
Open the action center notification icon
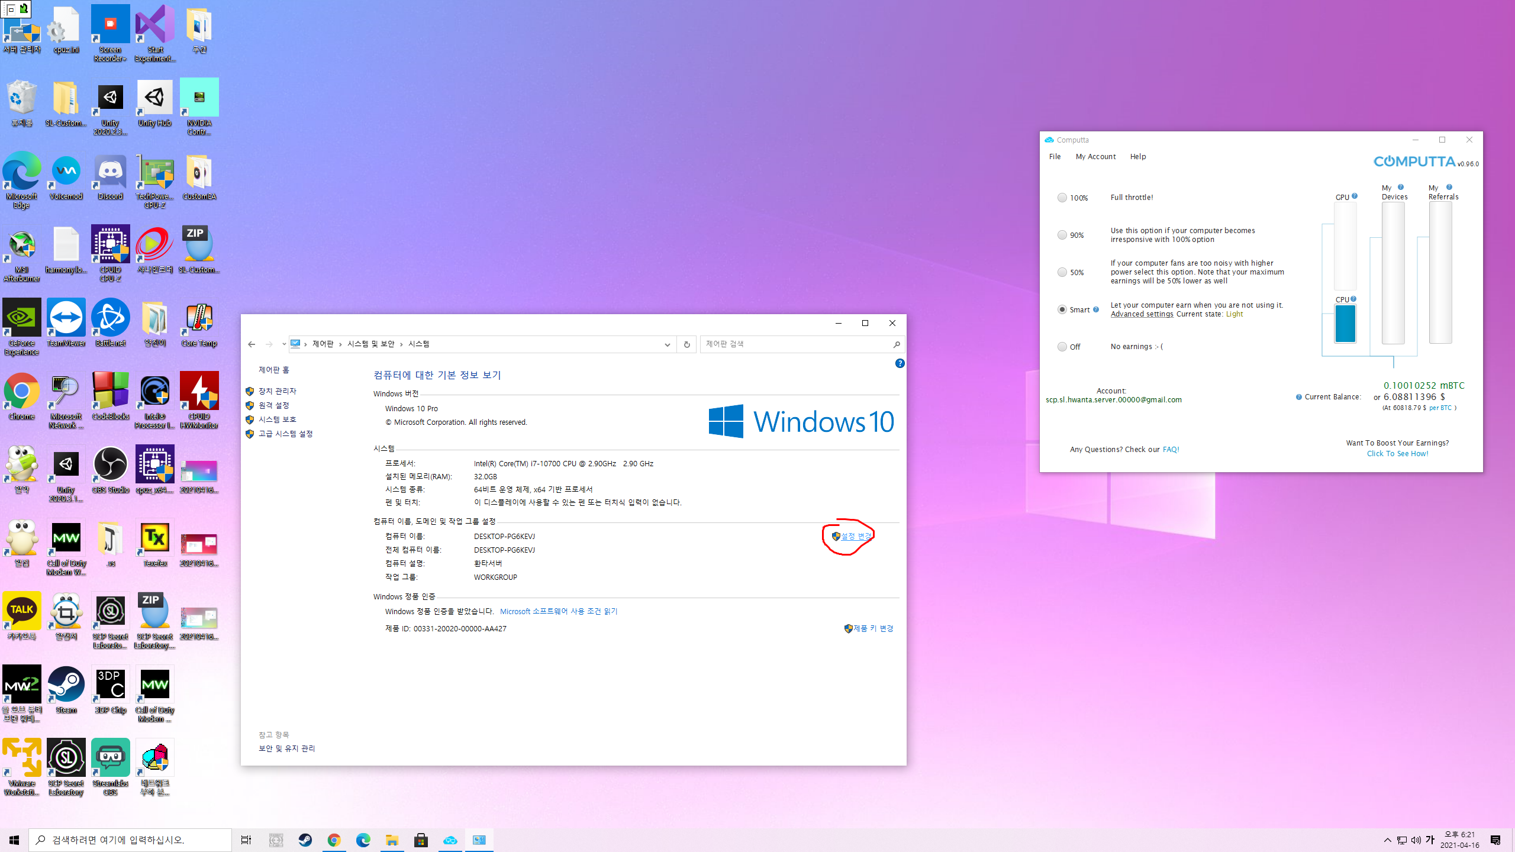(x=1495, y=840)
